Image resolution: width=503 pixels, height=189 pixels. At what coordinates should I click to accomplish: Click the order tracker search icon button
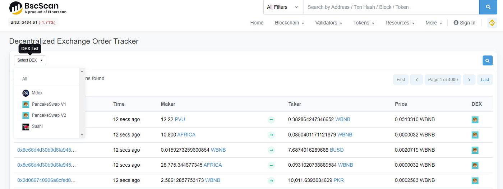[x=487, y=61]
